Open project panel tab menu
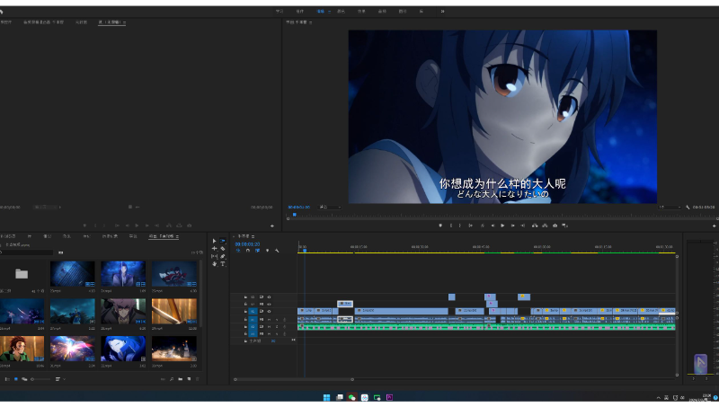 pyautogui.click(x=177, y=236)
